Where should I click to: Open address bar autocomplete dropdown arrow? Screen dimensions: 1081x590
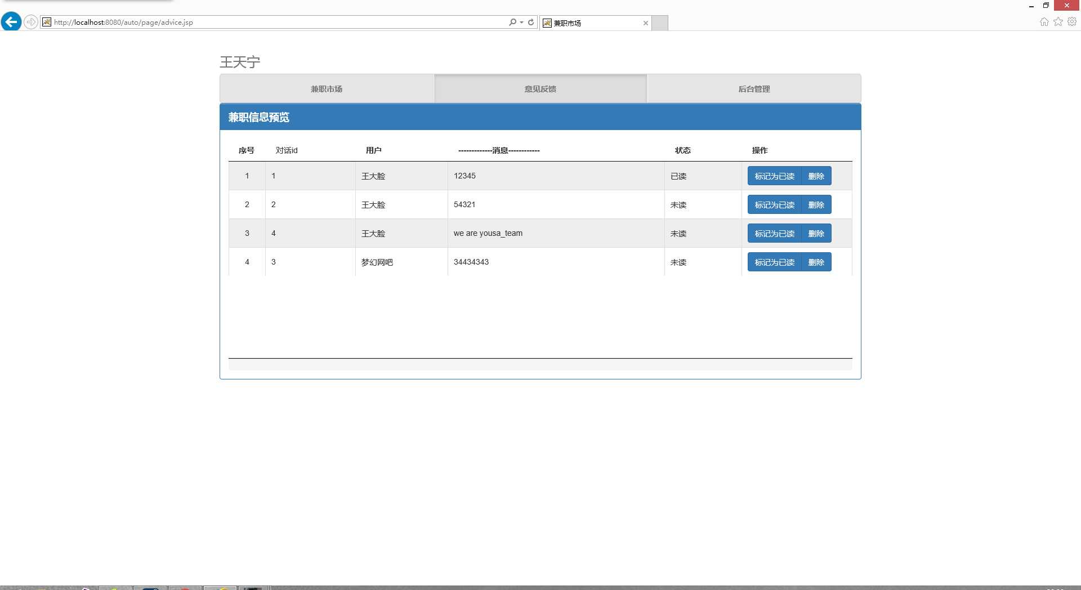(521, 23)
